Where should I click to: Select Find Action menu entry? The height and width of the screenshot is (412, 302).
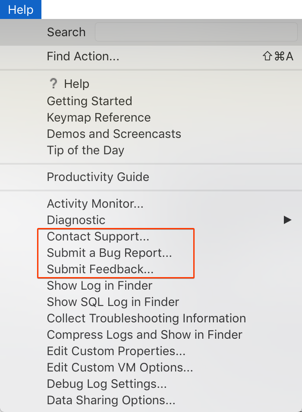(151, 56)
